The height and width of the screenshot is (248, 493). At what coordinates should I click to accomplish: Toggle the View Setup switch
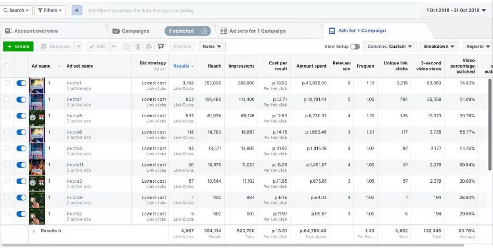coord(355,47)
